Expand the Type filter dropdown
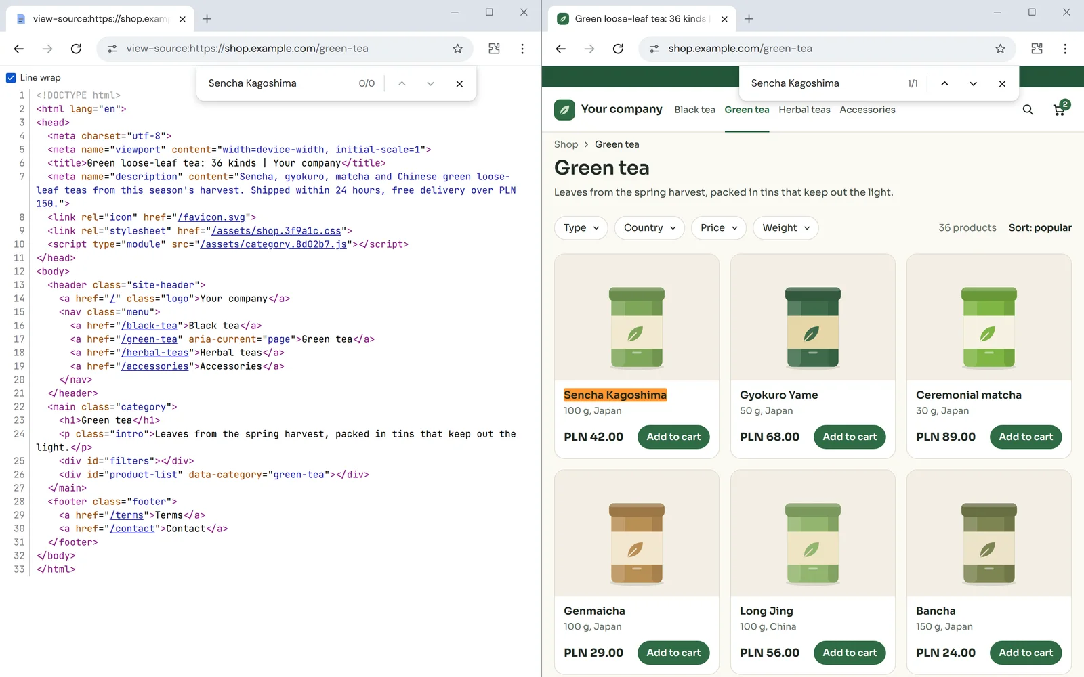 pos(581,228)
